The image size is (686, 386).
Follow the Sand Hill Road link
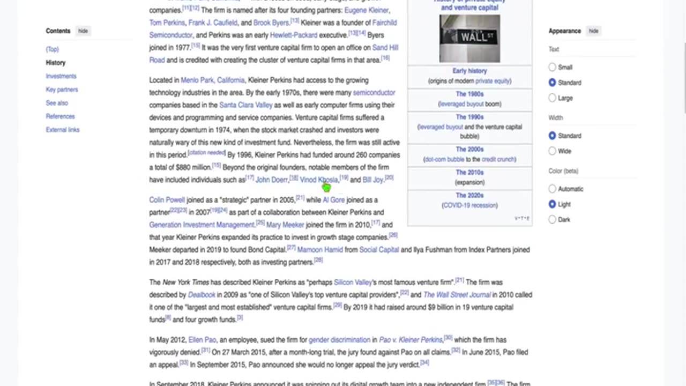pyautogui.click(x=385, y=48)
